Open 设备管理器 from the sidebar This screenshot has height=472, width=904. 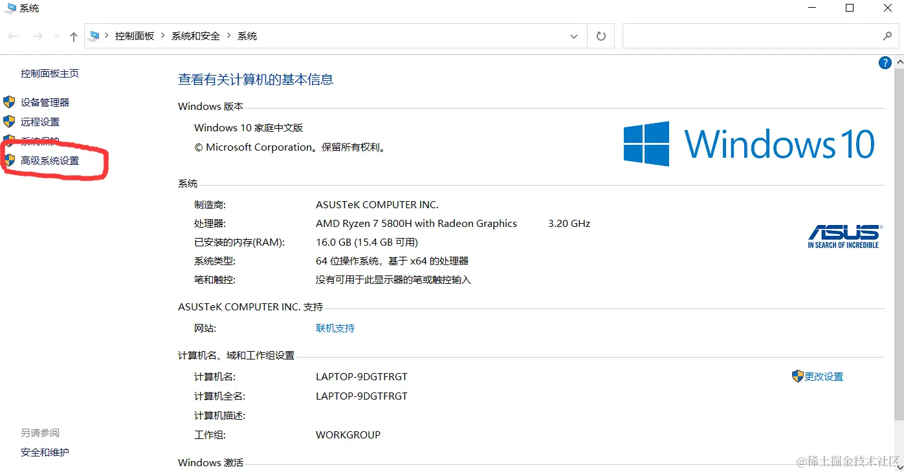[x=45, y=102]
